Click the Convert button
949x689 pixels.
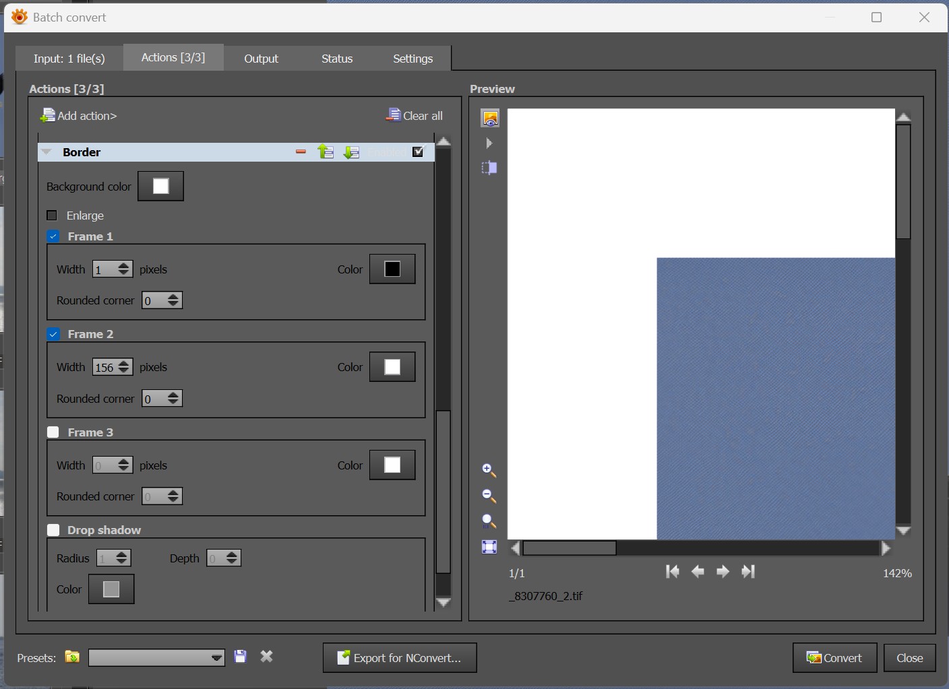(834, 658)
